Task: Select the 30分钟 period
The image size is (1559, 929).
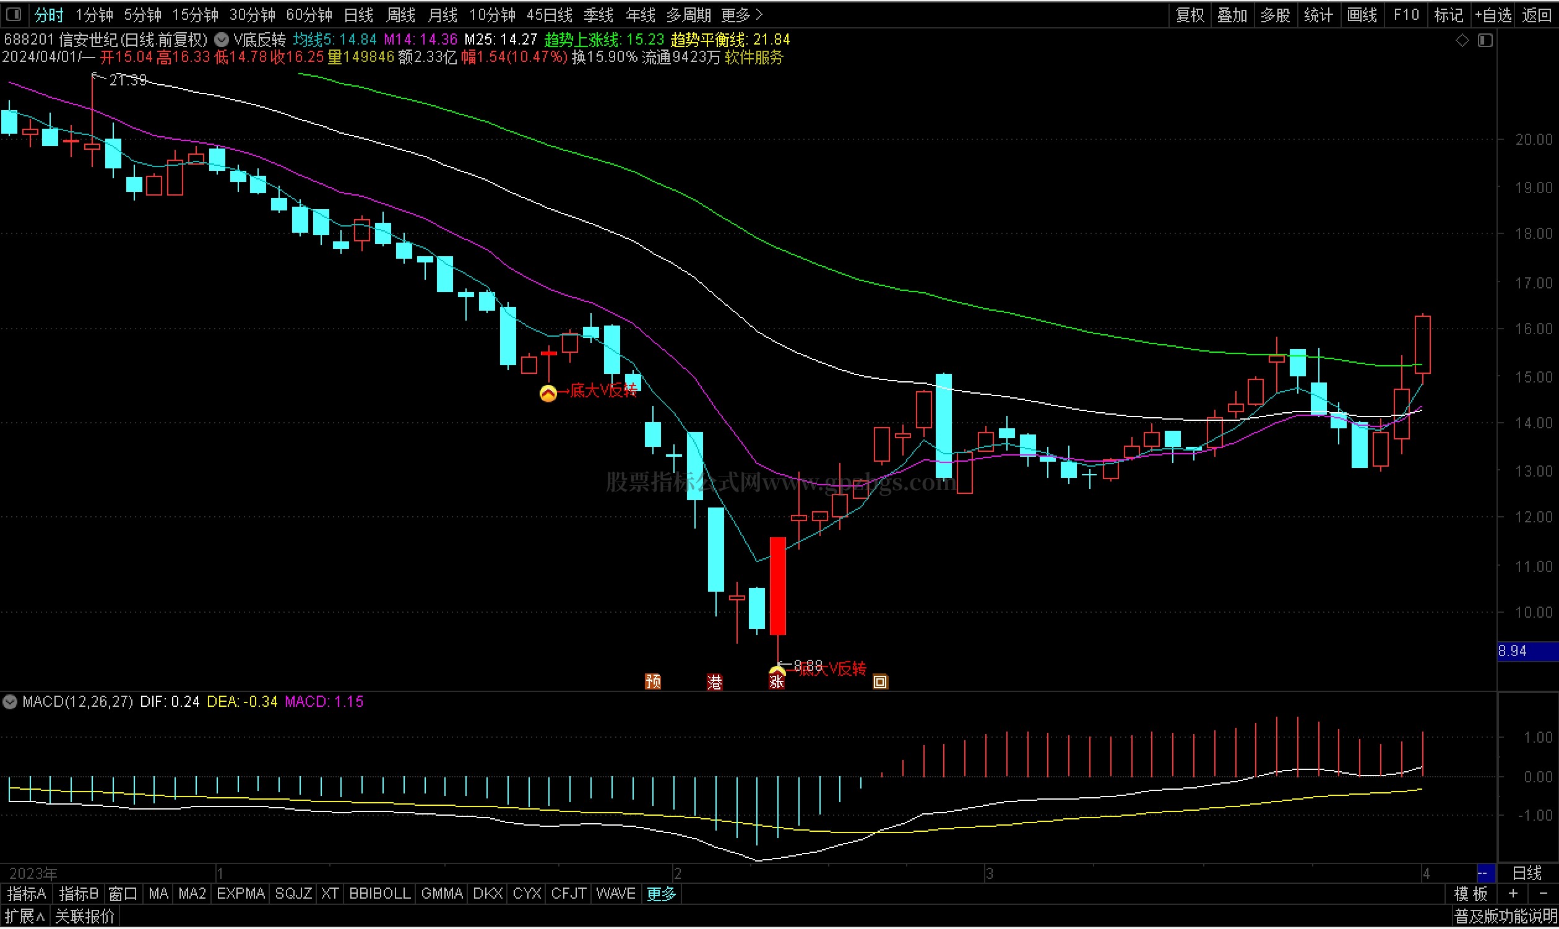Action: pyautogui.click(x=253, y=14)
